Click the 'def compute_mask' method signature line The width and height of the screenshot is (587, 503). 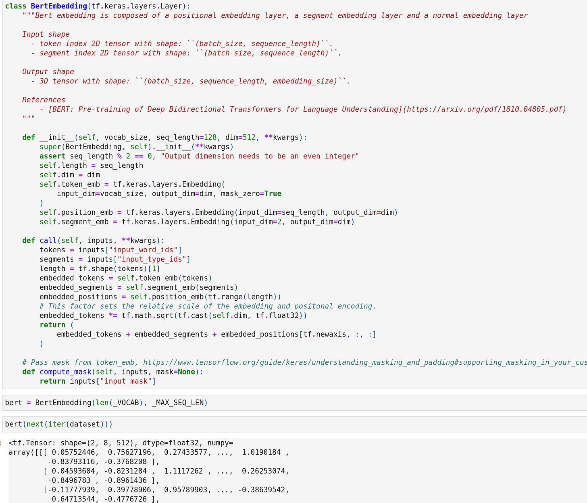113,372
